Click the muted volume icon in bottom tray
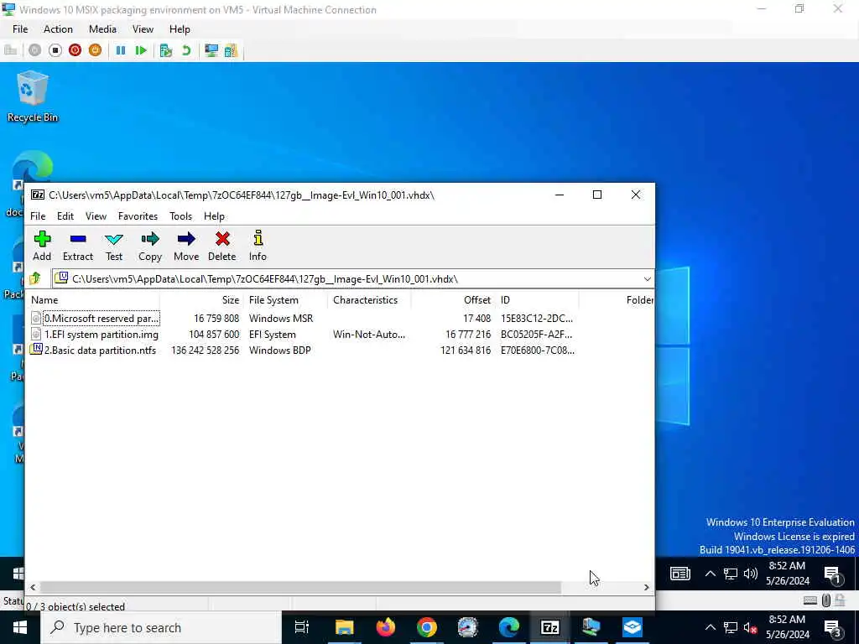This screenshot has width=859, height=644. click(751, 627)
